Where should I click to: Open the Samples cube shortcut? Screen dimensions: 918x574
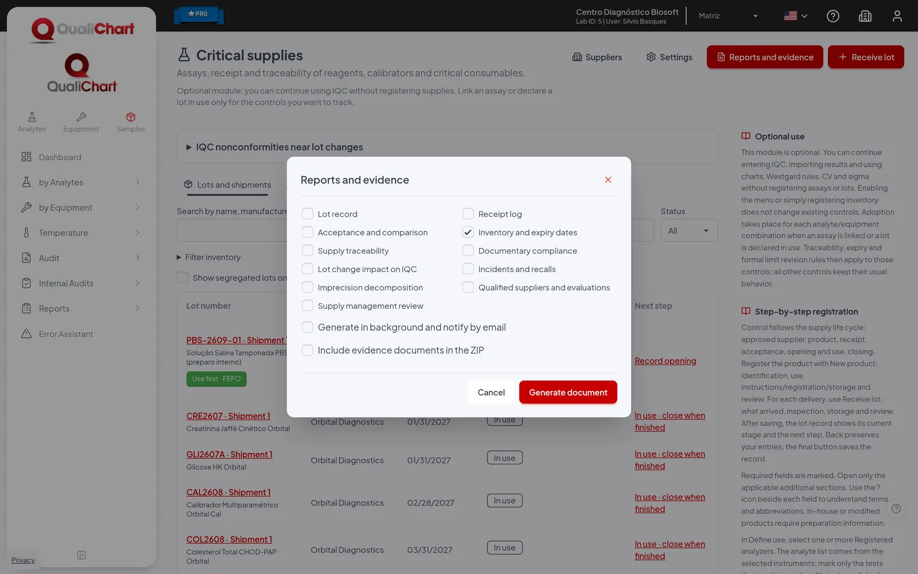click(131, 122)
